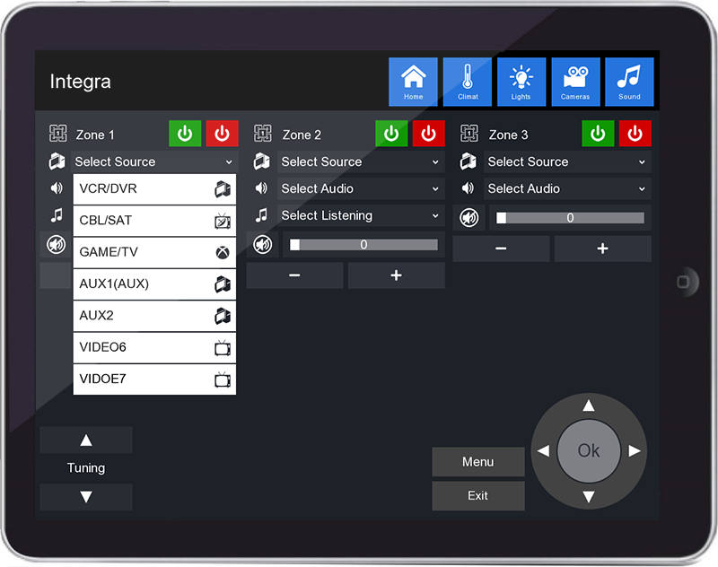The width and height of the screenshot is (718, 567).
Task: Open the Climat thermometer tile
Action: click(468, 82)
